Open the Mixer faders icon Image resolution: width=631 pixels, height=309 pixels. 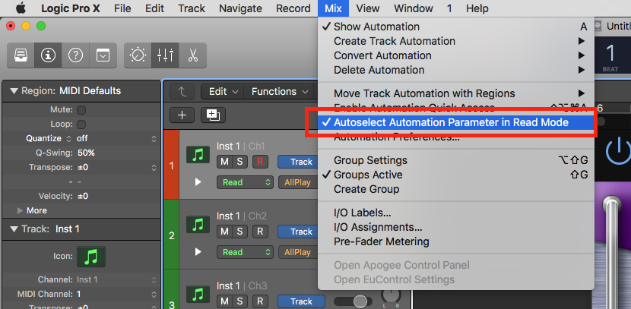point(165,55)
